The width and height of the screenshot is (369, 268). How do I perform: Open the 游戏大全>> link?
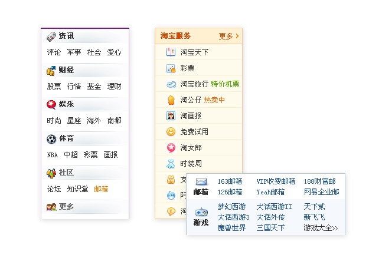tap(321, 228)
